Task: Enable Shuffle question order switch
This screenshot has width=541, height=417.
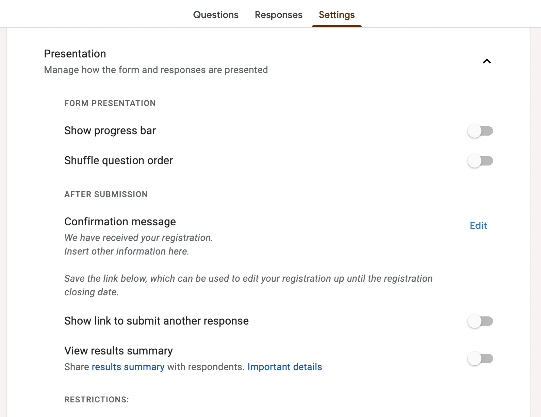Action: point(480,161)
